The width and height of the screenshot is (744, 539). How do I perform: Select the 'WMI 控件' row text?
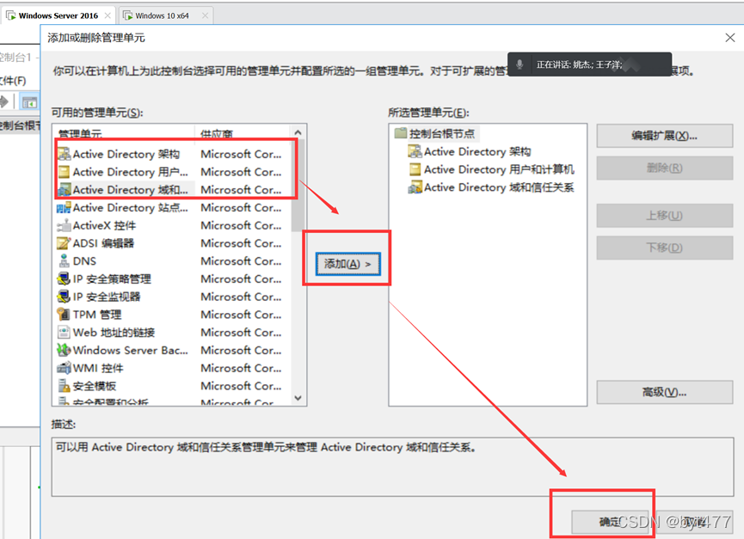click(x=98, y=368)
